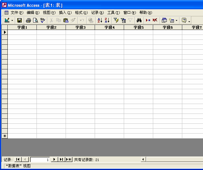Screen dimensions: 203x170
Task: Click the Copy icon
Action: coord(58,20)
